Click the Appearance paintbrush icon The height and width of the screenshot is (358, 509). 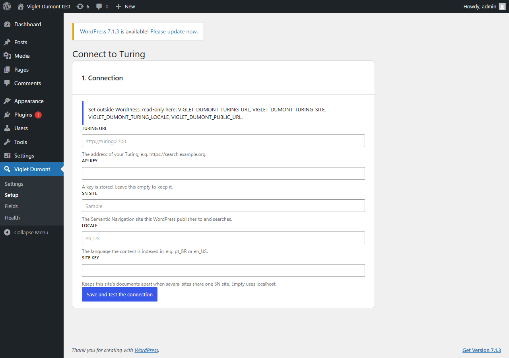tap(7, 101)
